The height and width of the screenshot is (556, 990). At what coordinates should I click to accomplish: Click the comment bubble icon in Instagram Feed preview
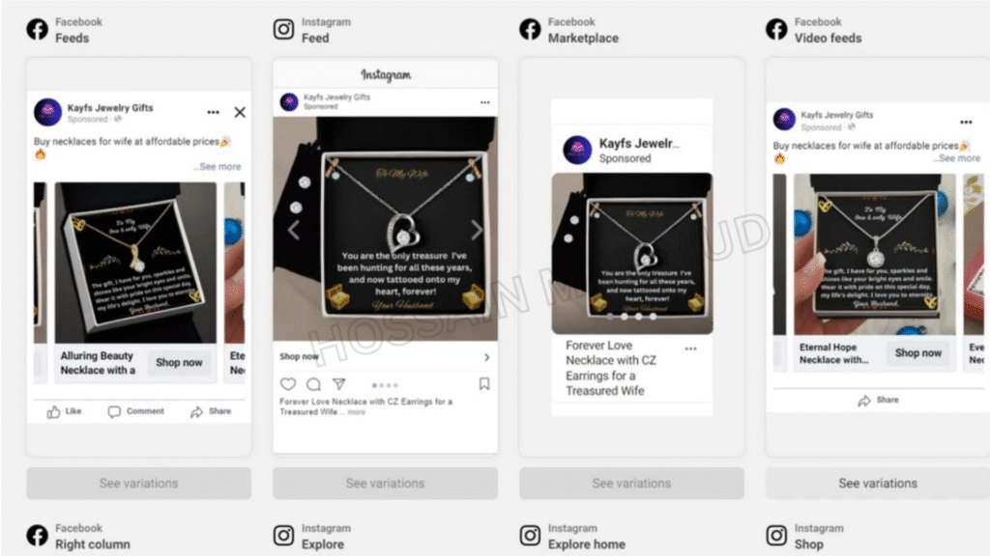point(313,384)
